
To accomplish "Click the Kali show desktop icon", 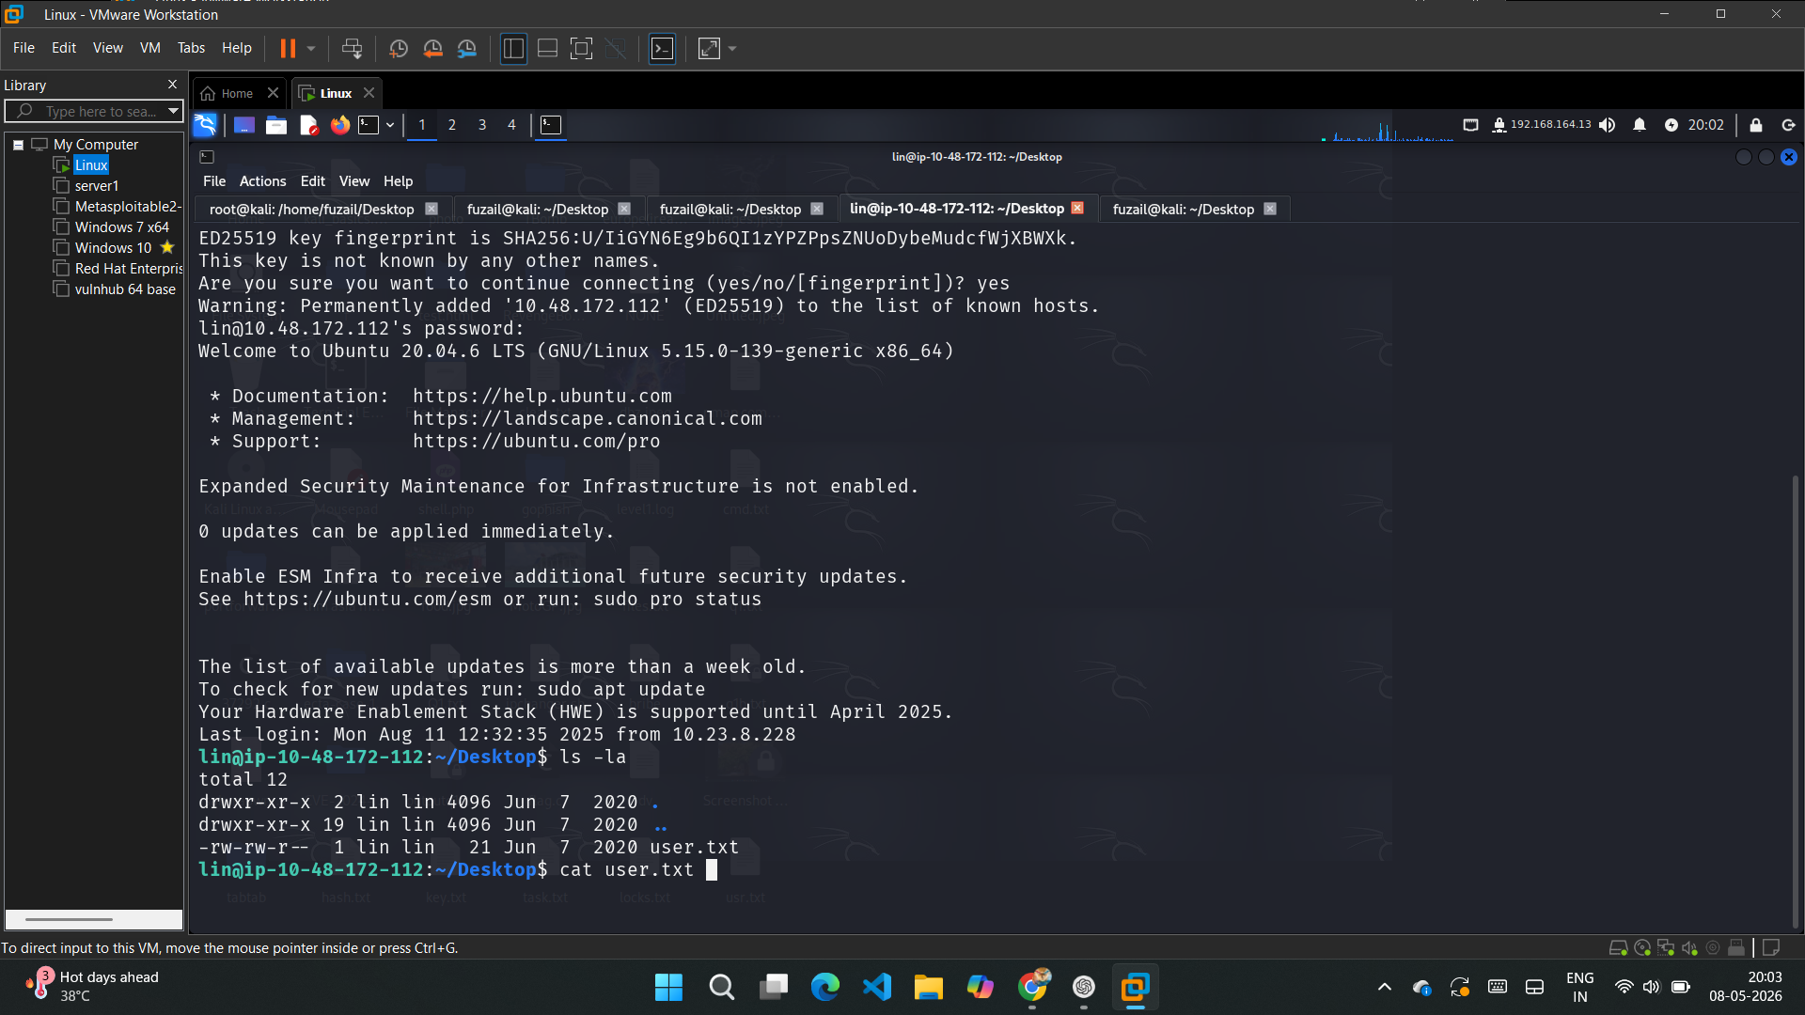I will point(244,125).
